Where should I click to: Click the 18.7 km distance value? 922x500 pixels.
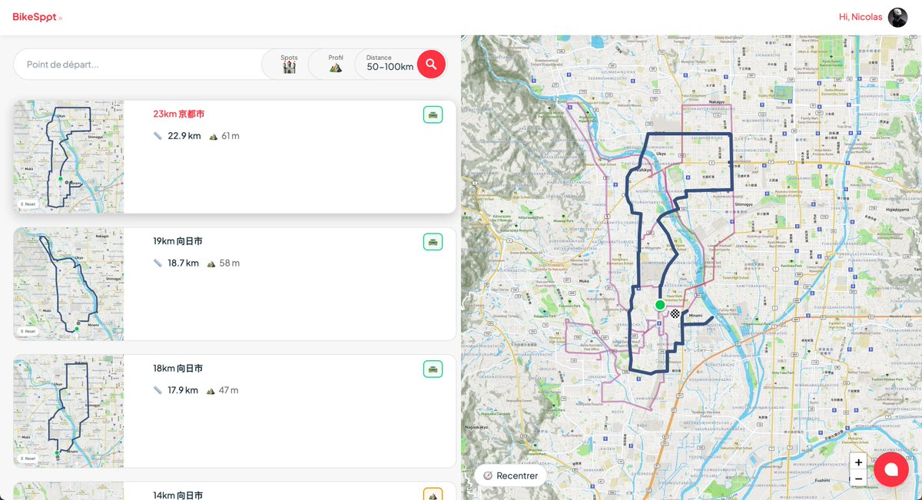tap(184, 263)
